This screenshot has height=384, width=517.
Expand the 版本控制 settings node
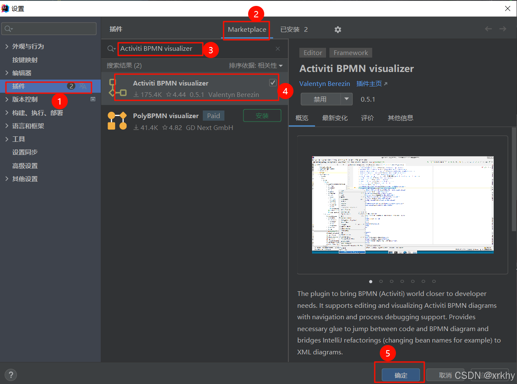[x=7, y=99]
